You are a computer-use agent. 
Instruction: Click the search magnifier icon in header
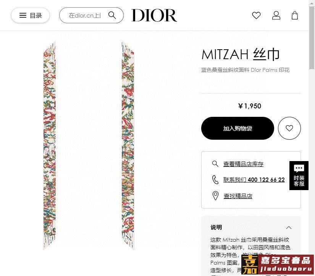(112, 15)
